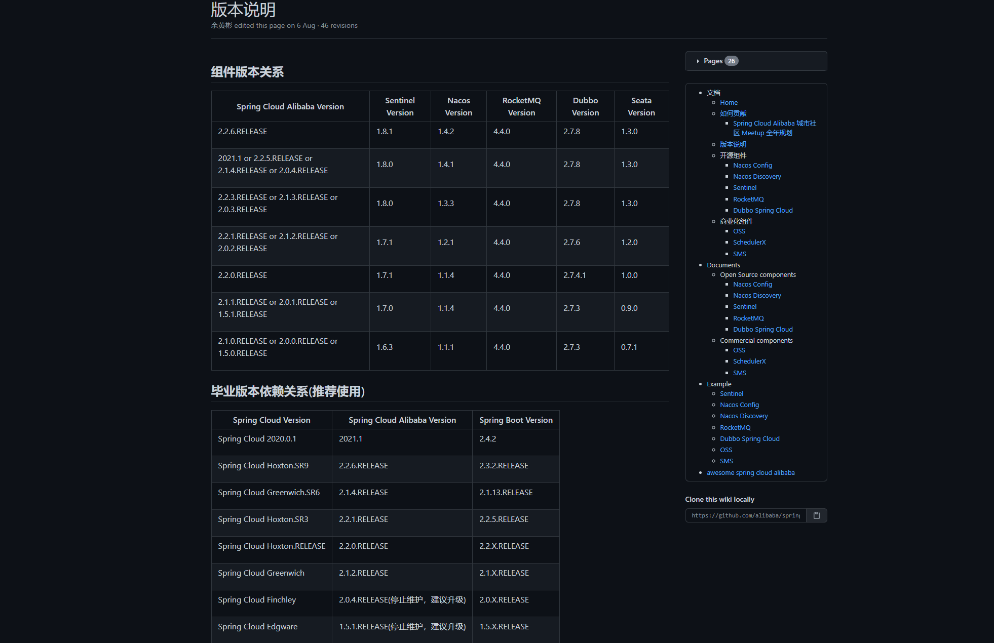Open SMS under Commercial components
The image size is (994, 643).
point(740,373)
